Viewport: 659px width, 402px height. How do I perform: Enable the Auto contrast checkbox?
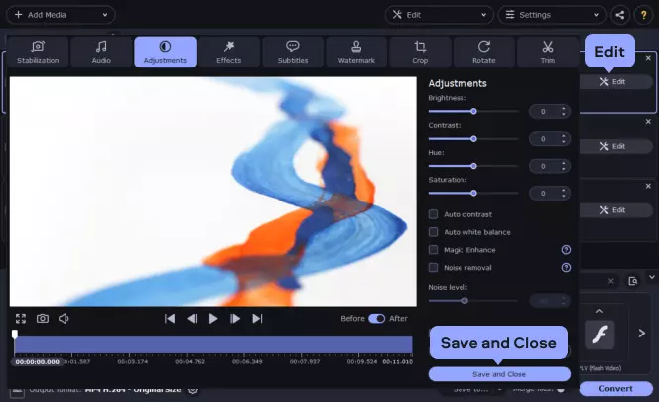433,214
